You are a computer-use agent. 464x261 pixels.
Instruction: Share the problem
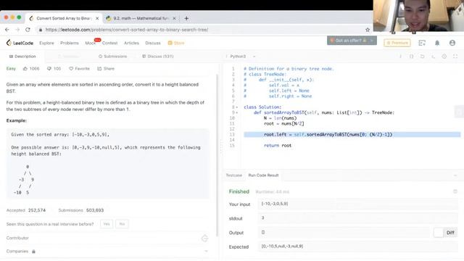tap(106, 69)
